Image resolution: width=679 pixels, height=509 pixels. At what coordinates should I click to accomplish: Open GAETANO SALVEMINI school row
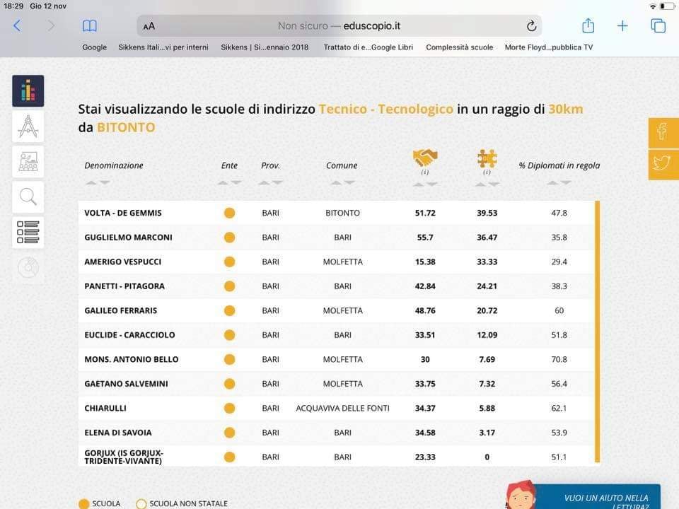point(337,384)
